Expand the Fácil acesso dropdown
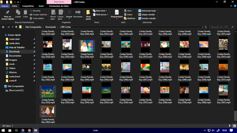Image resolution: width=237 pixels, height=133 pixels. 101,14
